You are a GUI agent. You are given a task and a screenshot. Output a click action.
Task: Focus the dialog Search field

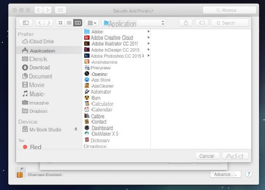[x=230, y=23]
